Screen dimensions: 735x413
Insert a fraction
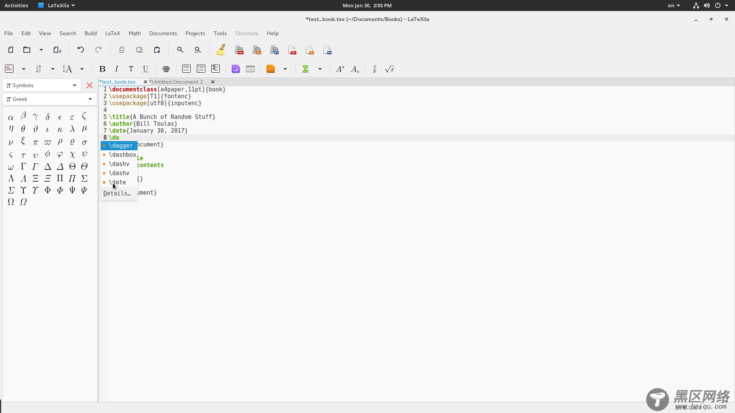point(375,69)
